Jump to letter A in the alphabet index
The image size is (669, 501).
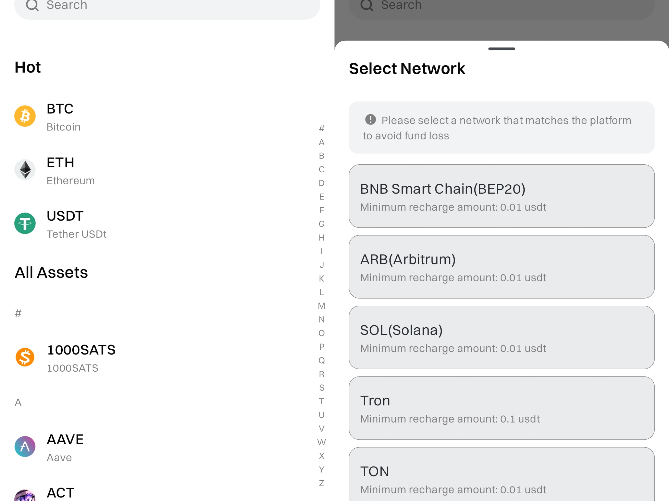click(x=321, y=142)
